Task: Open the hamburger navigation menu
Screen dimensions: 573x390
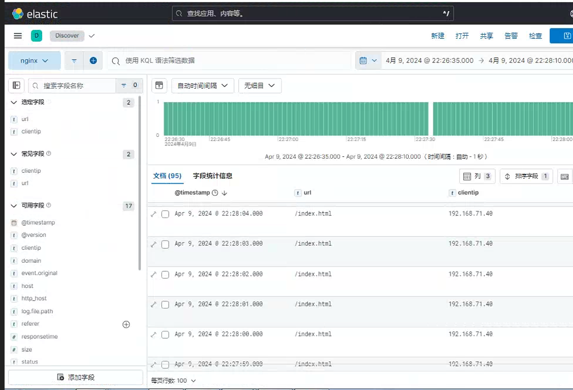Action: pyautogui.click(x=18, y=36)
